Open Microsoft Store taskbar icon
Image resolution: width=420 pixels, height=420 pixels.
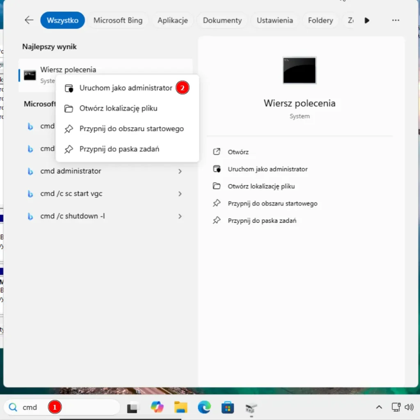point(228,407)
